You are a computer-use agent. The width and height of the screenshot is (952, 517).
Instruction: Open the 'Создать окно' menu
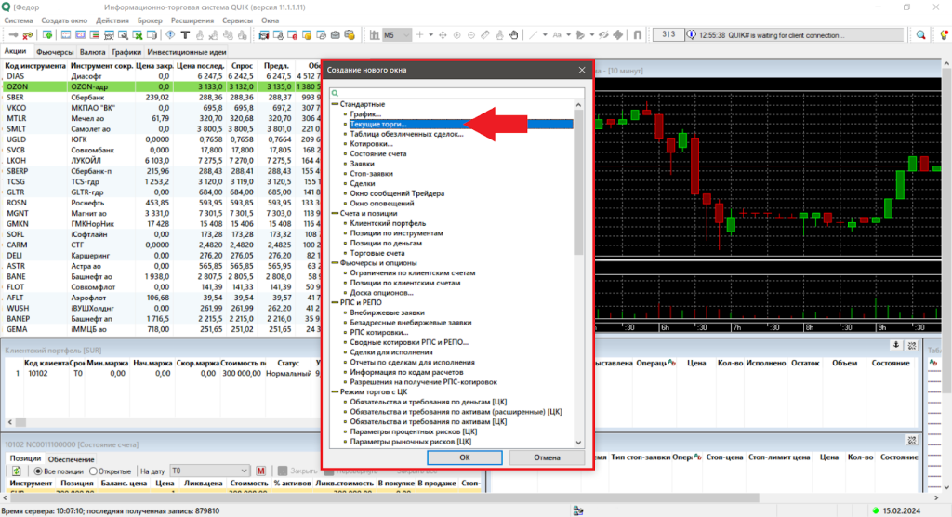(64, 20)
